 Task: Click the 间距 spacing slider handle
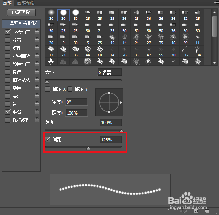(88, 148)
